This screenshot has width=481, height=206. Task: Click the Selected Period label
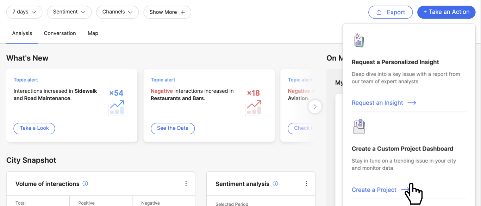point(232,204)
